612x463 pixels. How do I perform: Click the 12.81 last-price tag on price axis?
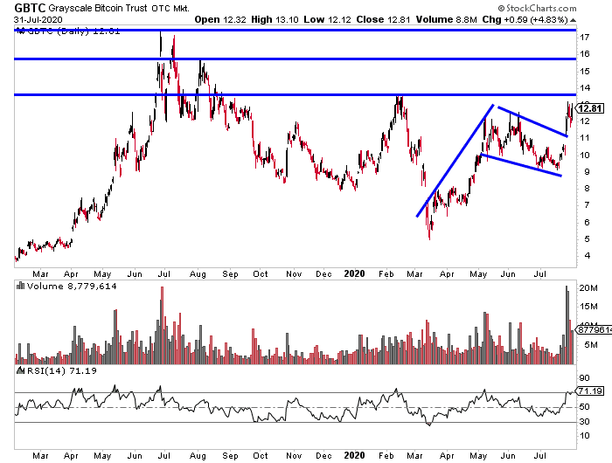[590, 108]
